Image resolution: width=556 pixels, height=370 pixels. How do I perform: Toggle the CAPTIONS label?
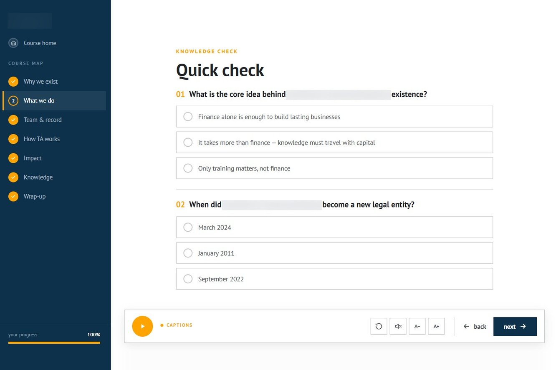pos(179,325)
